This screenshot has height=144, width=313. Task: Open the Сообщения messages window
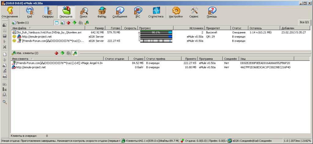tap(120, 12)
